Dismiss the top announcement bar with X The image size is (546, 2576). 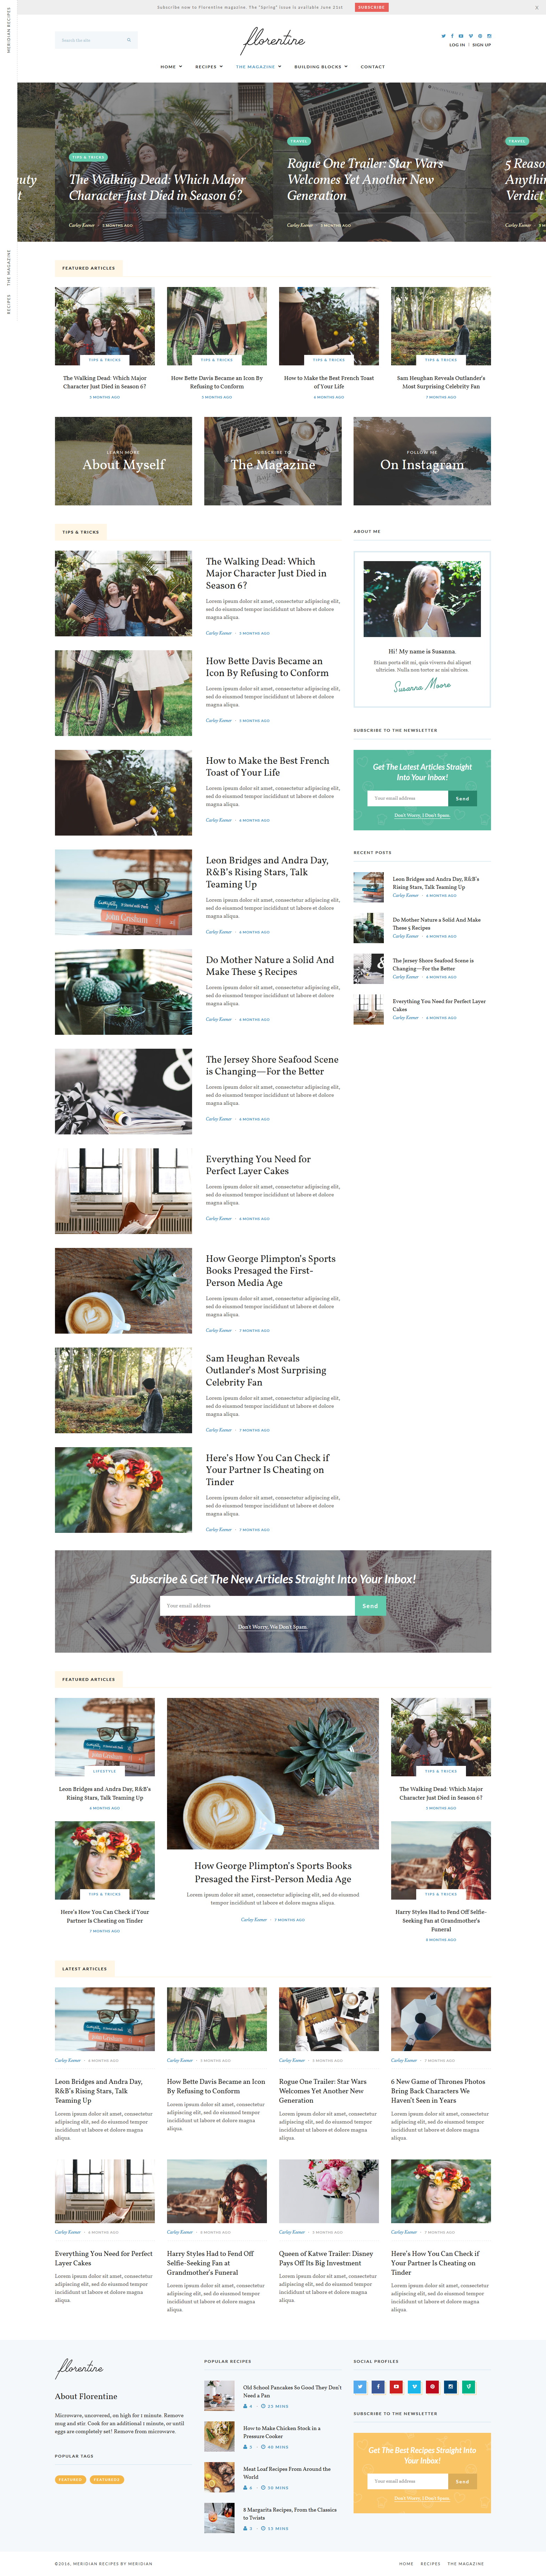[536, 7]
